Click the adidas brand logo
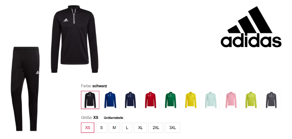The height and width of the screenshot is (139, 292). 251,27
